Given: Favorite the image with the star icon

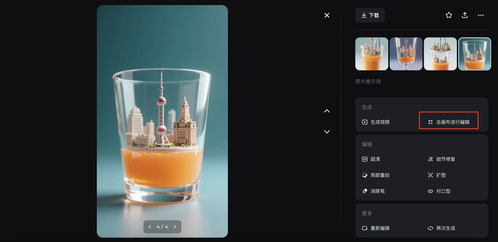Looking at the screenshot, I should coord(449,15).
